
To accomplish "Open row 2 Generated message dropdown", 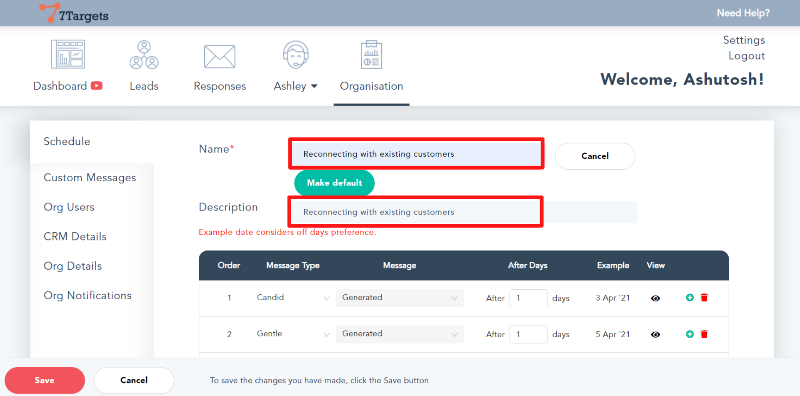I will pos(400,334).
